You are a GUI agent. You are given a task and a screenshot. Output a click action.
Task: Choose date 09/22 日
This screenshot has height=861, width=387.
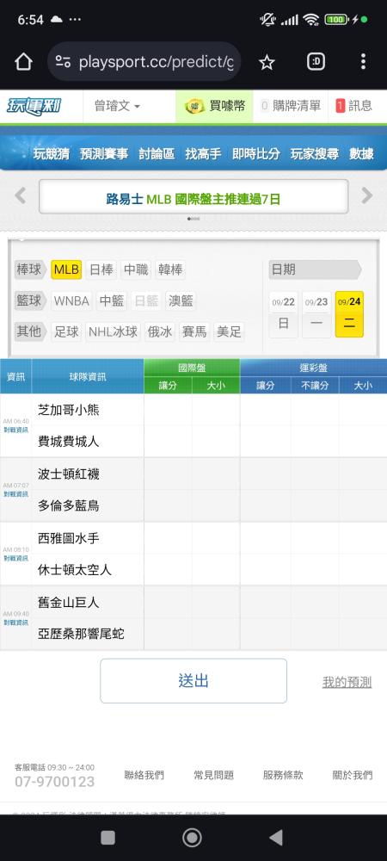[x=284, y=314]
